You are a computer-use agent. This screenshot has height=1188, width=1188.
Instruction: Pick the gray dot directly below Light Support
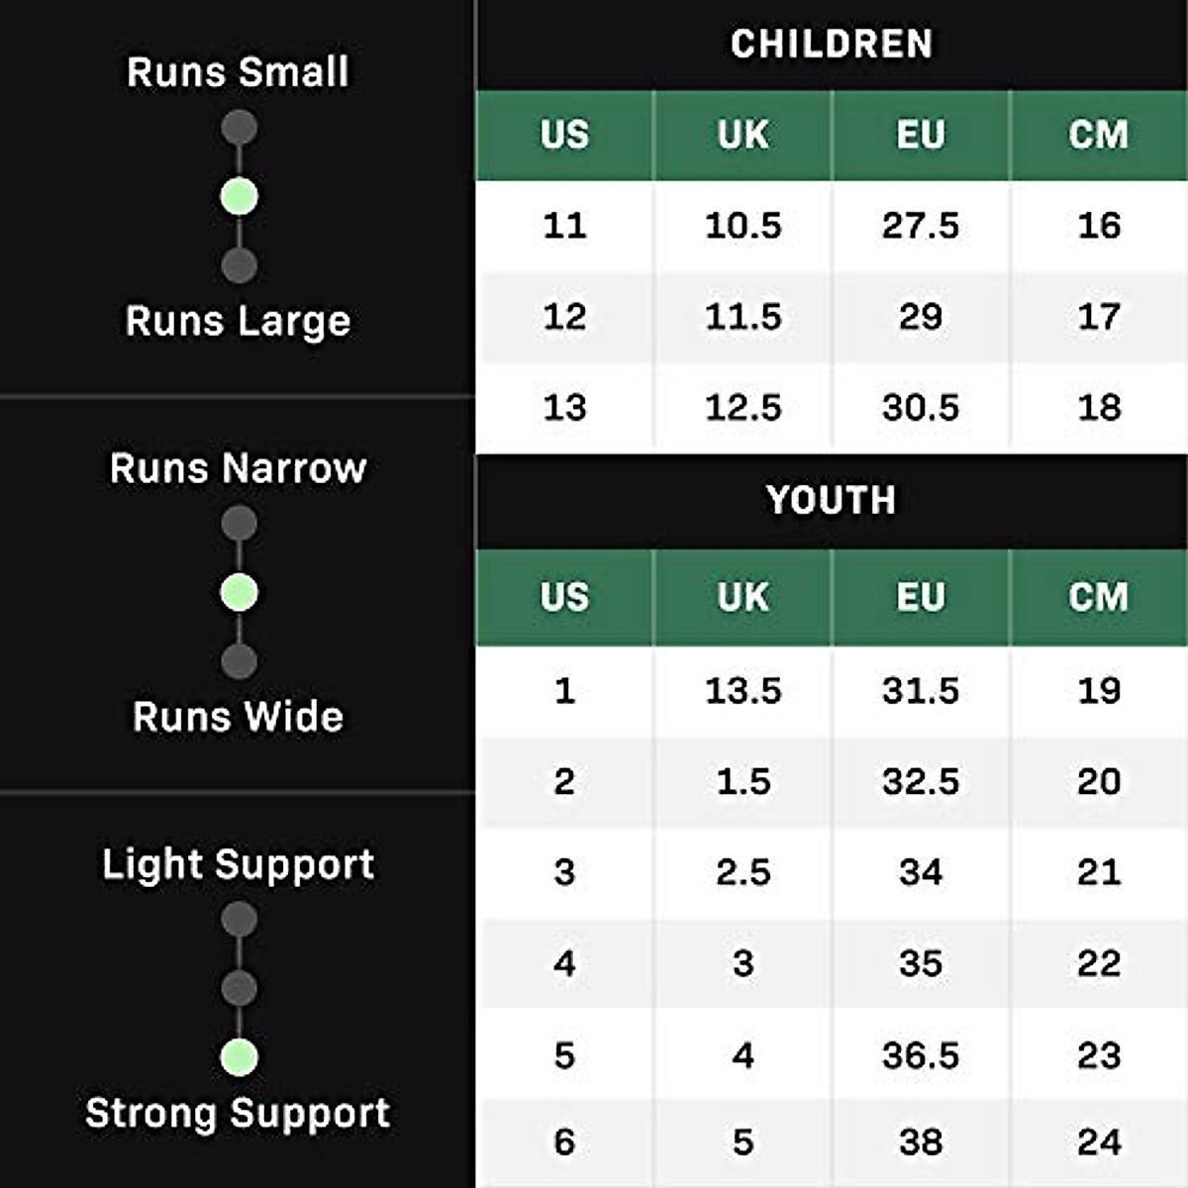click(x=239, y=920)
